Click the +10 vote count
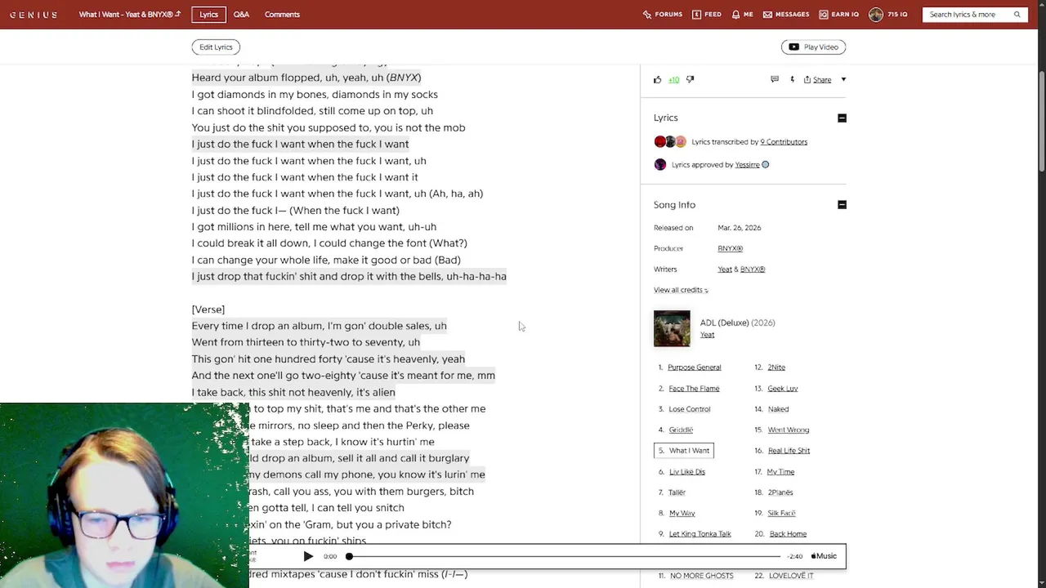 [x=673, y=80]
